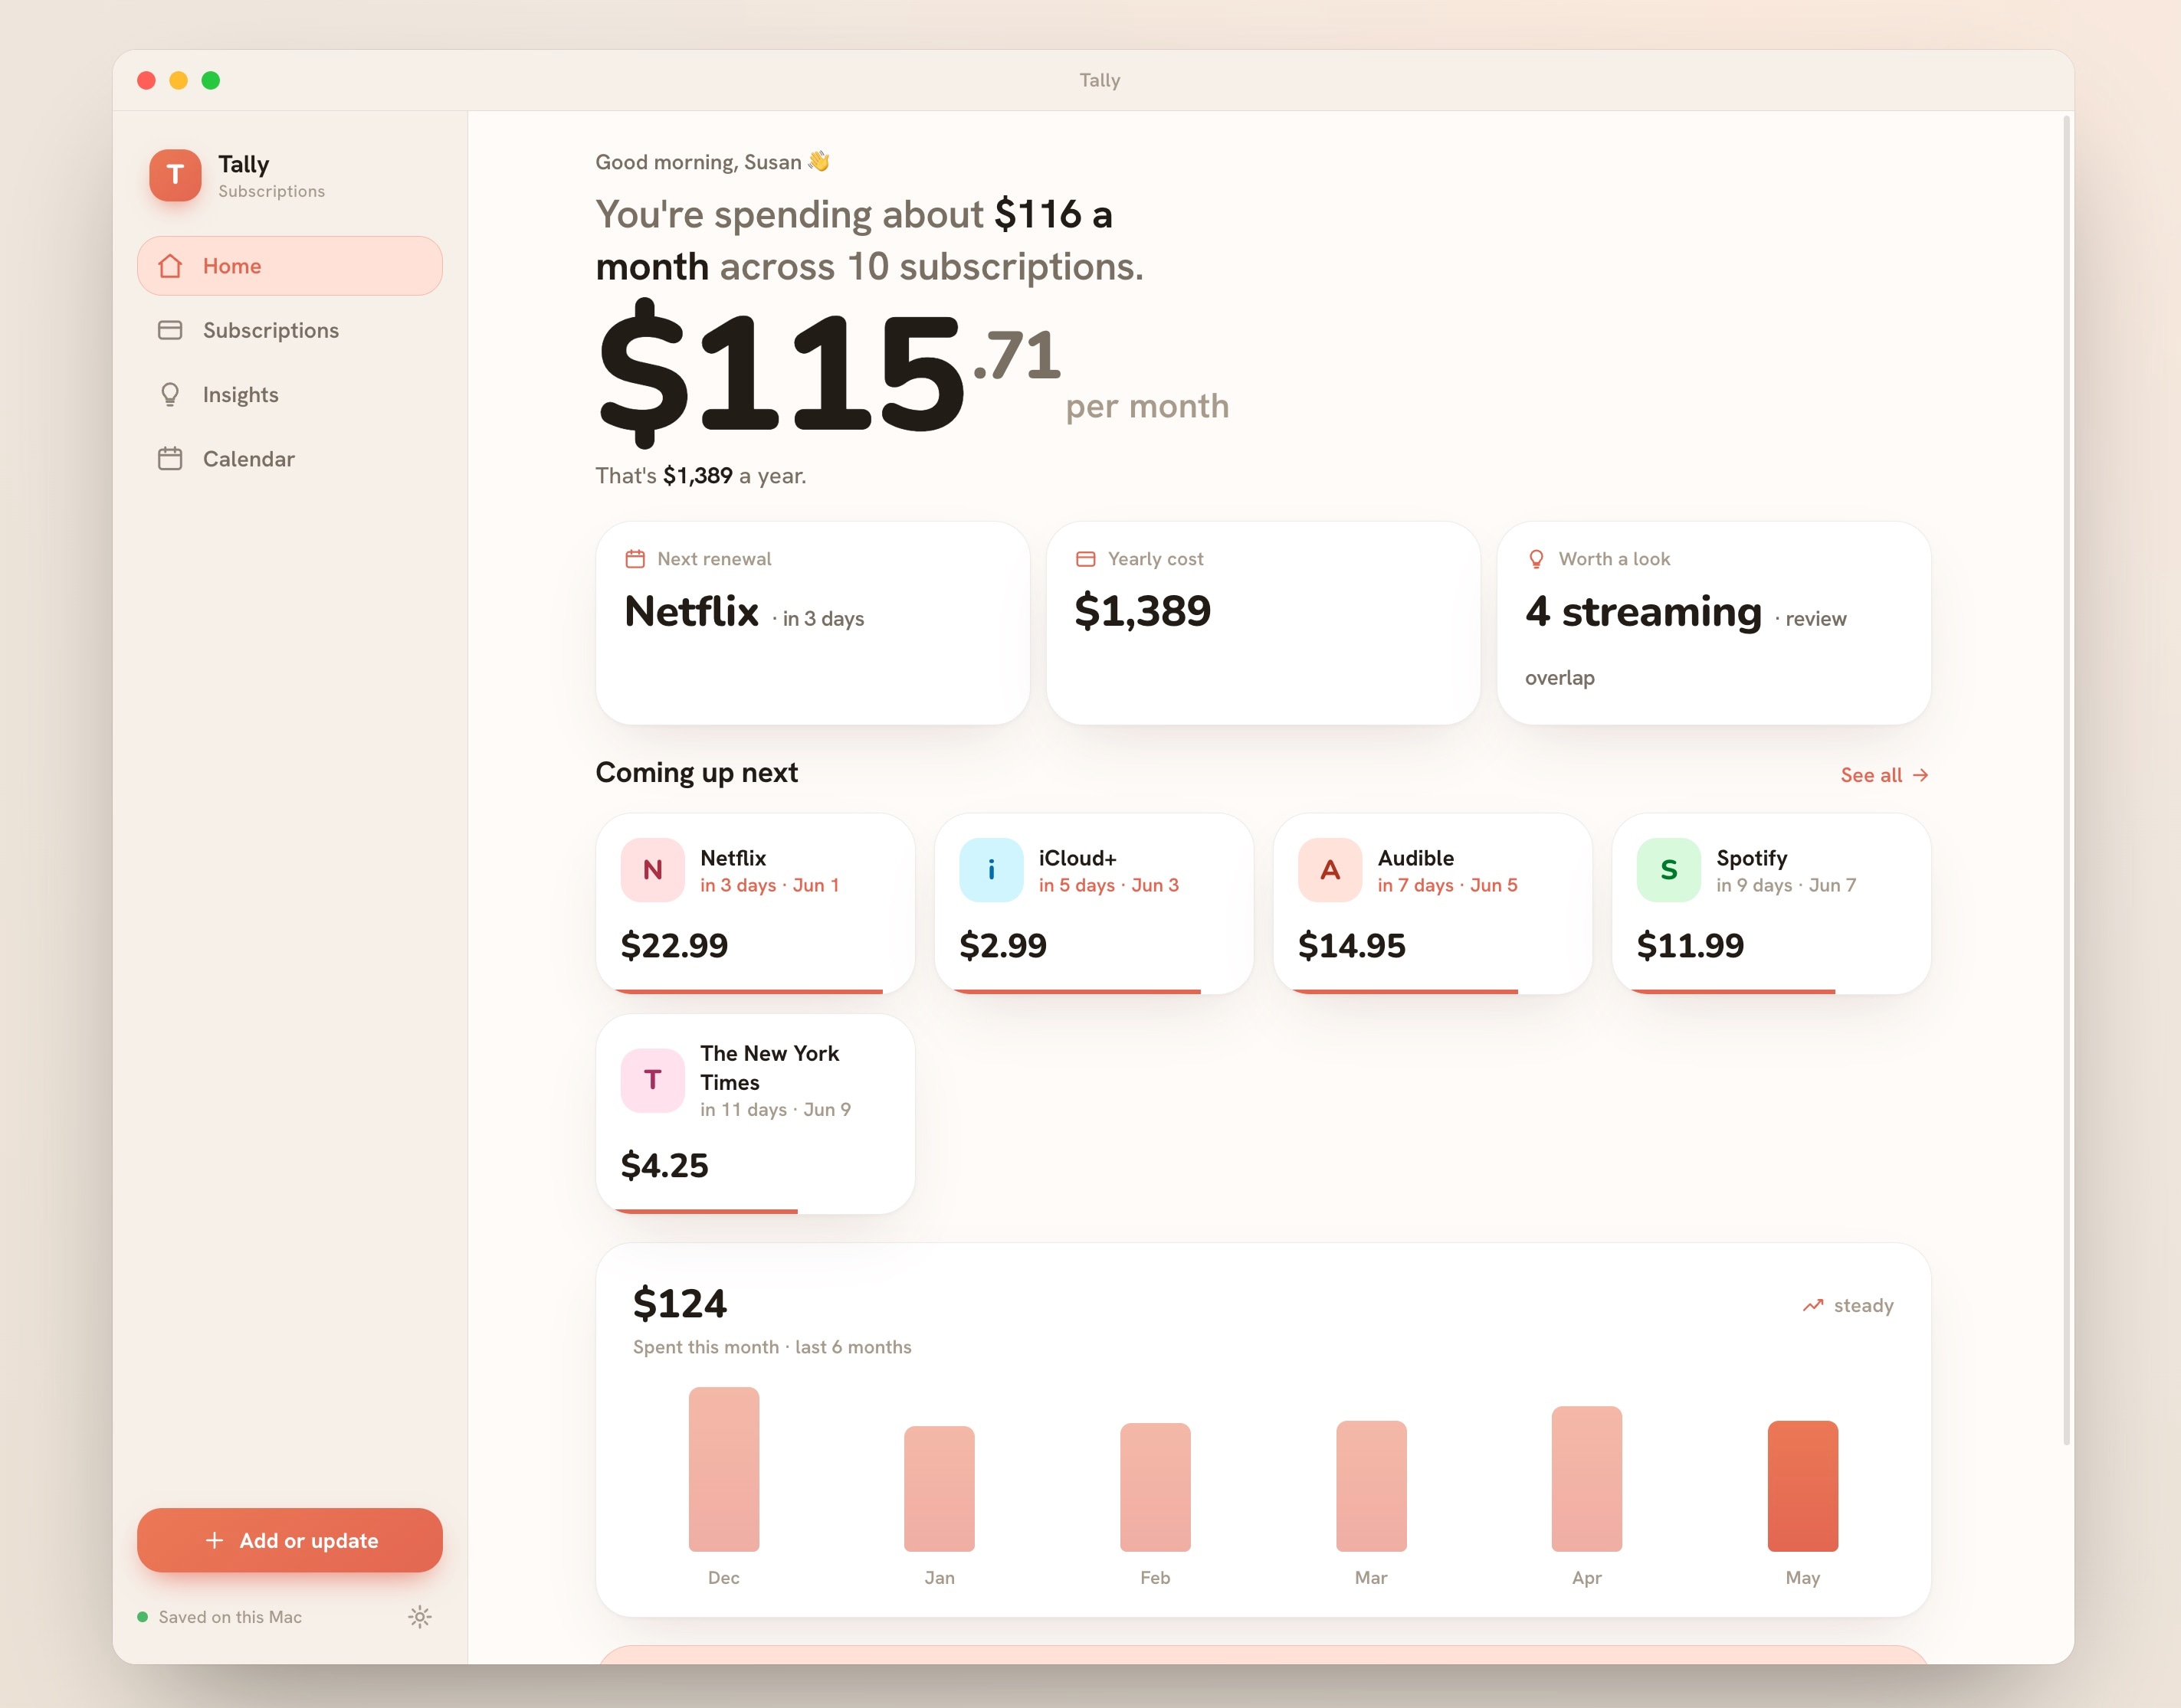This screenshot has height=1708, width=2181.
Task: Click the yellow minimize window button
Action: click(x=178, y=80)
